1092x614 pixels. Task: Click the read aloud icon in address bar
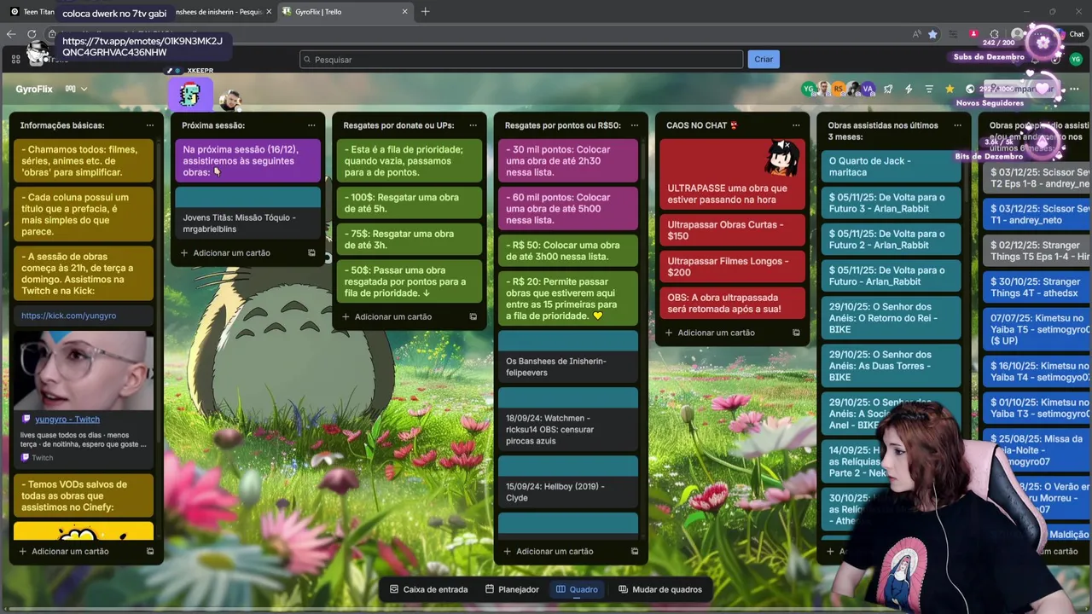click(x=916, y=34)
